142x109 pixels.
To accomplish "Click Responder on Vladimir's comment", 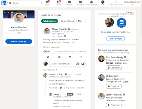I will (x=70, y=88).
